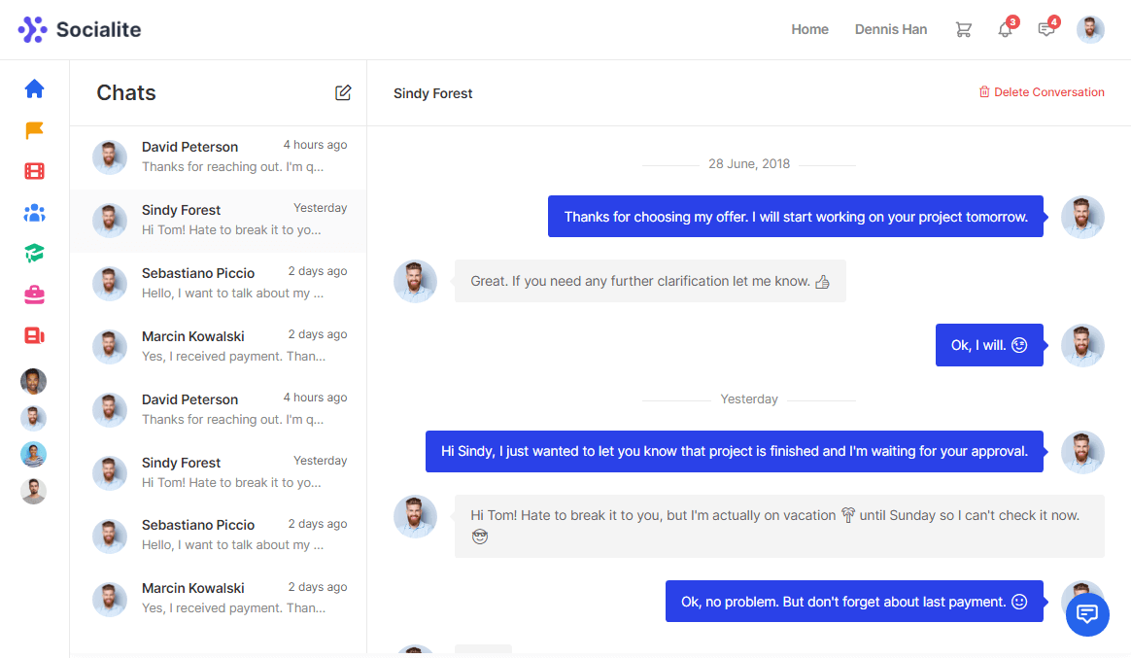Click the home icon in left sidebar
The height and width of the screenshot is (658, 1131).
point(35,88)
